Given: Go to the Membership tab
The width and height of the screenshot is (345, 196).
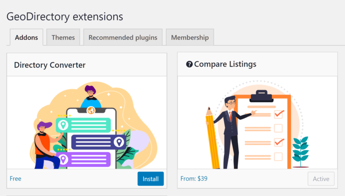Looking at the screenshot, I should (x=190, y=37).
